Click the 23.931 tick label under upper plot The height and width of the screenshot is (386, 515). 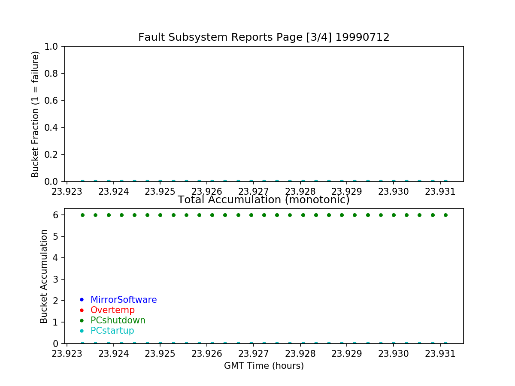point(439,191)
